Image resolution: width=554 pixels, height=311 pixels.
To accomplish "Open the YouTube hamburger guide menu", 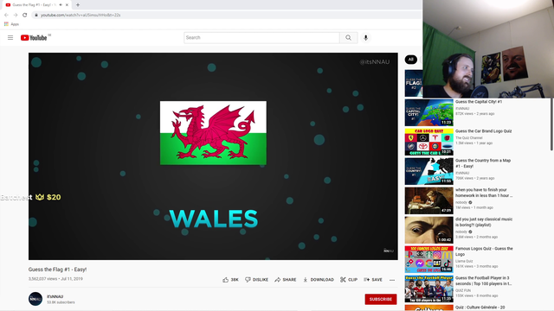I will (10, 37).
